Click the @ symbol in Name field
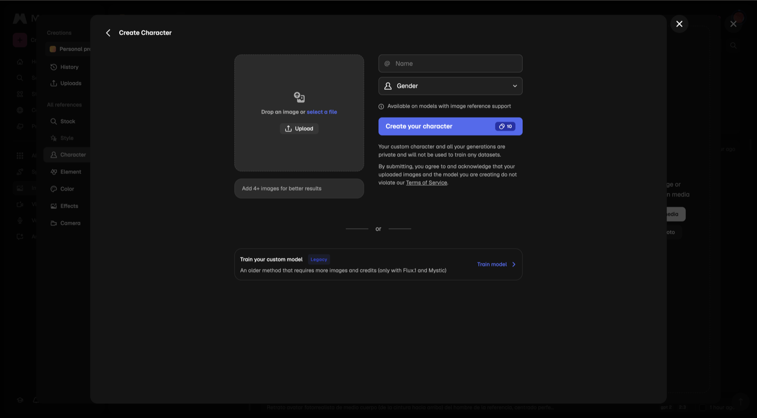The image size is (757, 418). (387, 63)
